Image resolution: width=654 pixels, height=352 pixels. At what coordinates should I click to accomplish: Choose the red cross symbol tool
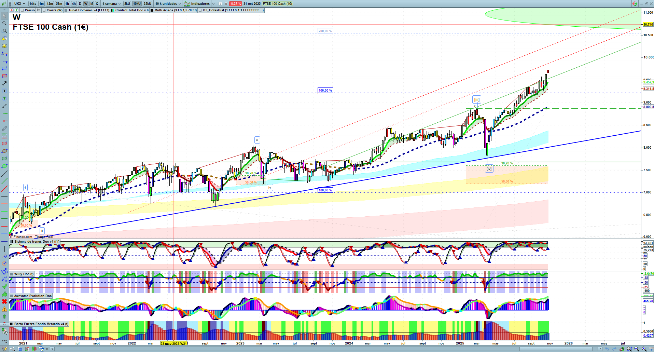tap(4, 301)
